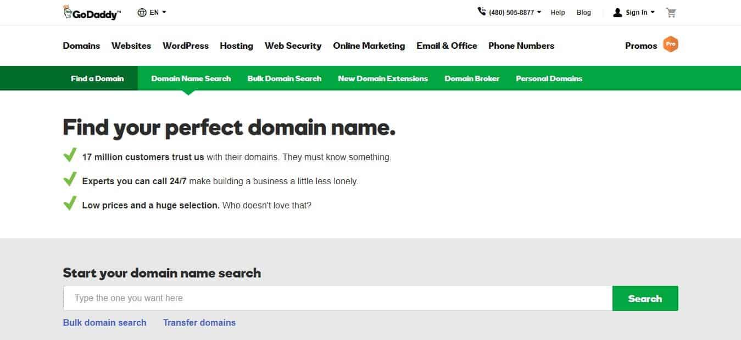Open the Web Security menu
The height and width of the screenshot is (340, 741).
293,46
